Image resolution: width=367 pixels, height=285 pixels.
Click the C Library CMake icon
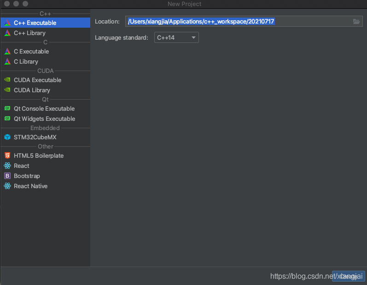point(7,62)
